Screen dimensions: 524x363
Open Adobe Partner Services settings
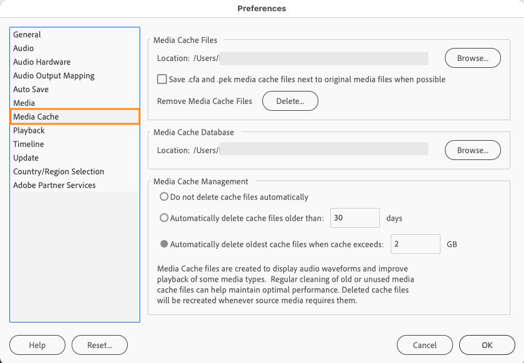54,186
